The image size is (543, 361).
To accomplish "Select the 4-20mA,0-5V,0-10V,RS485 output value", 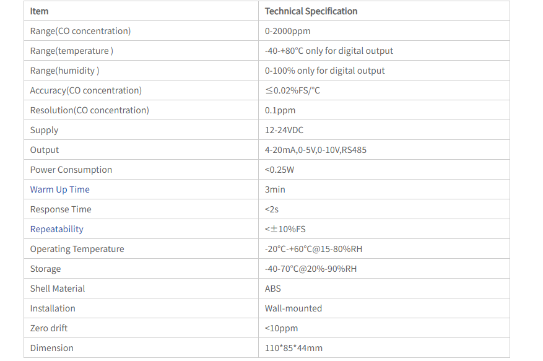I will 315,150.
